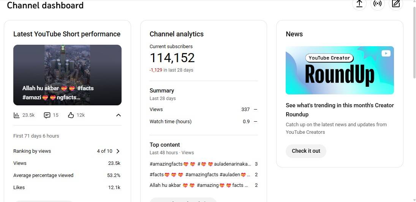Click the thumbs-up likes icon
This screenshot has width=416, height=202.
point(71,115)
